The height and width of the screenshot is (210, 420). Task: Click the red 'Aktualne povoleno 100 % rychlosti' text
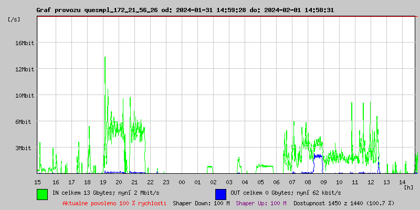click(x=114, y=203)
